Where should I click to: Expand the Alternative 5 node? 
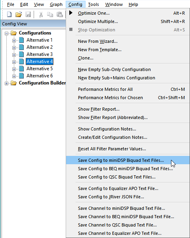tap(14, 69)
